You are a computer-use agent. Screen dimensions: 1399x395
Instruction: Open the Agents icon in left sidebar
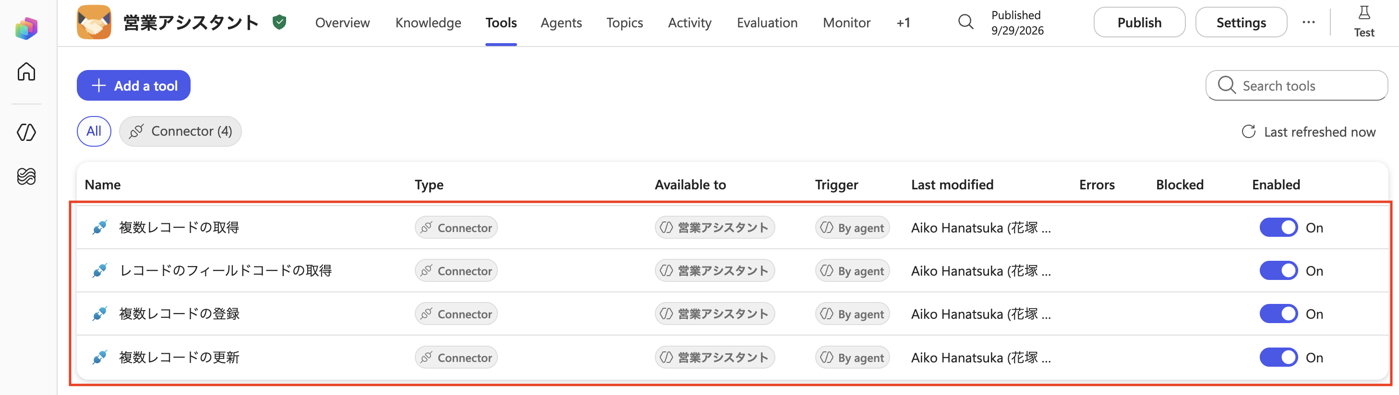click(x=26, y=132)
